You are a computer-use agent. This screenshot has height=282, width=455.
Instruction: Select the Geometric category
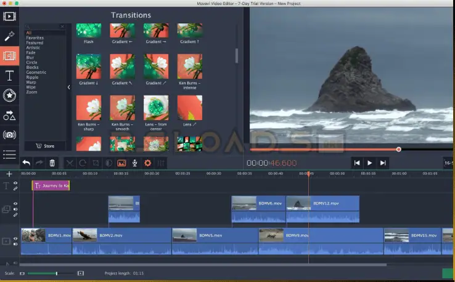[36, 72]
